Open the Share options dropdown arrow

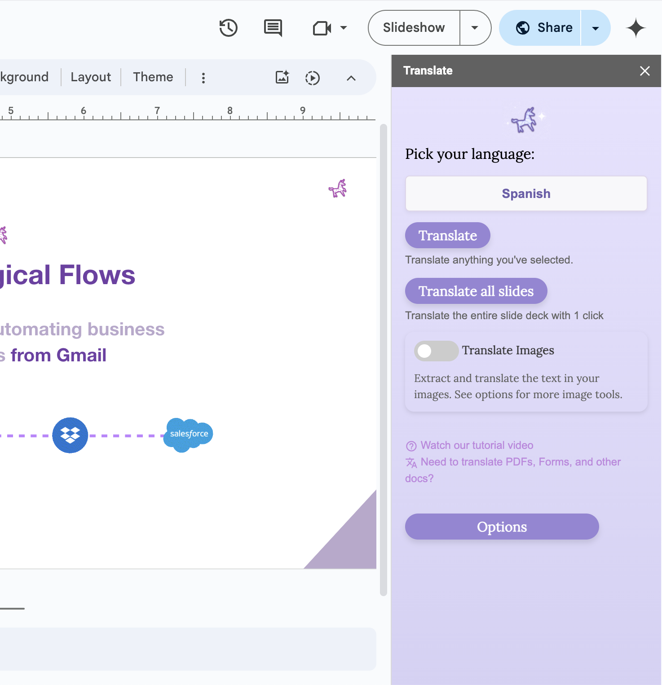point(596,28)
